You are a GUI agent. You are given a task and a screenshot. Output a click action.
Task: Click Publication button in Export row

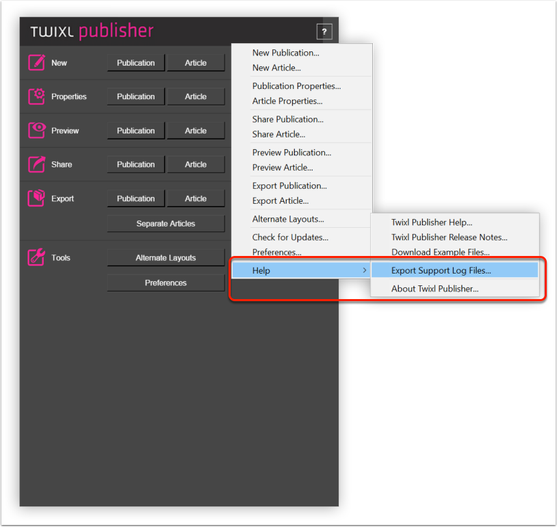tap(136, 198)
